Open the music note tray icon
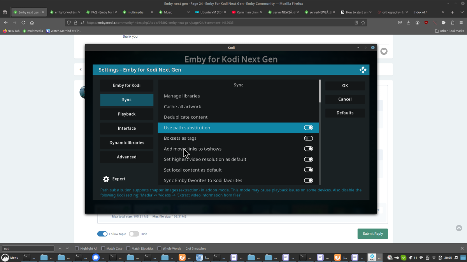Screen dimensions: 467x262 coord(456,257)
